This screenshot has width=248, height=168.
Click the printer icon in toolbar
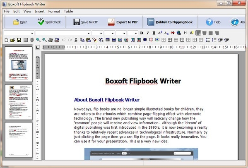(x=51, y=40)
